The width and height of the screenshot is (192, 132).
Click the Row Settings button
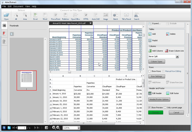pyautogui.click(x=157, y=76)
